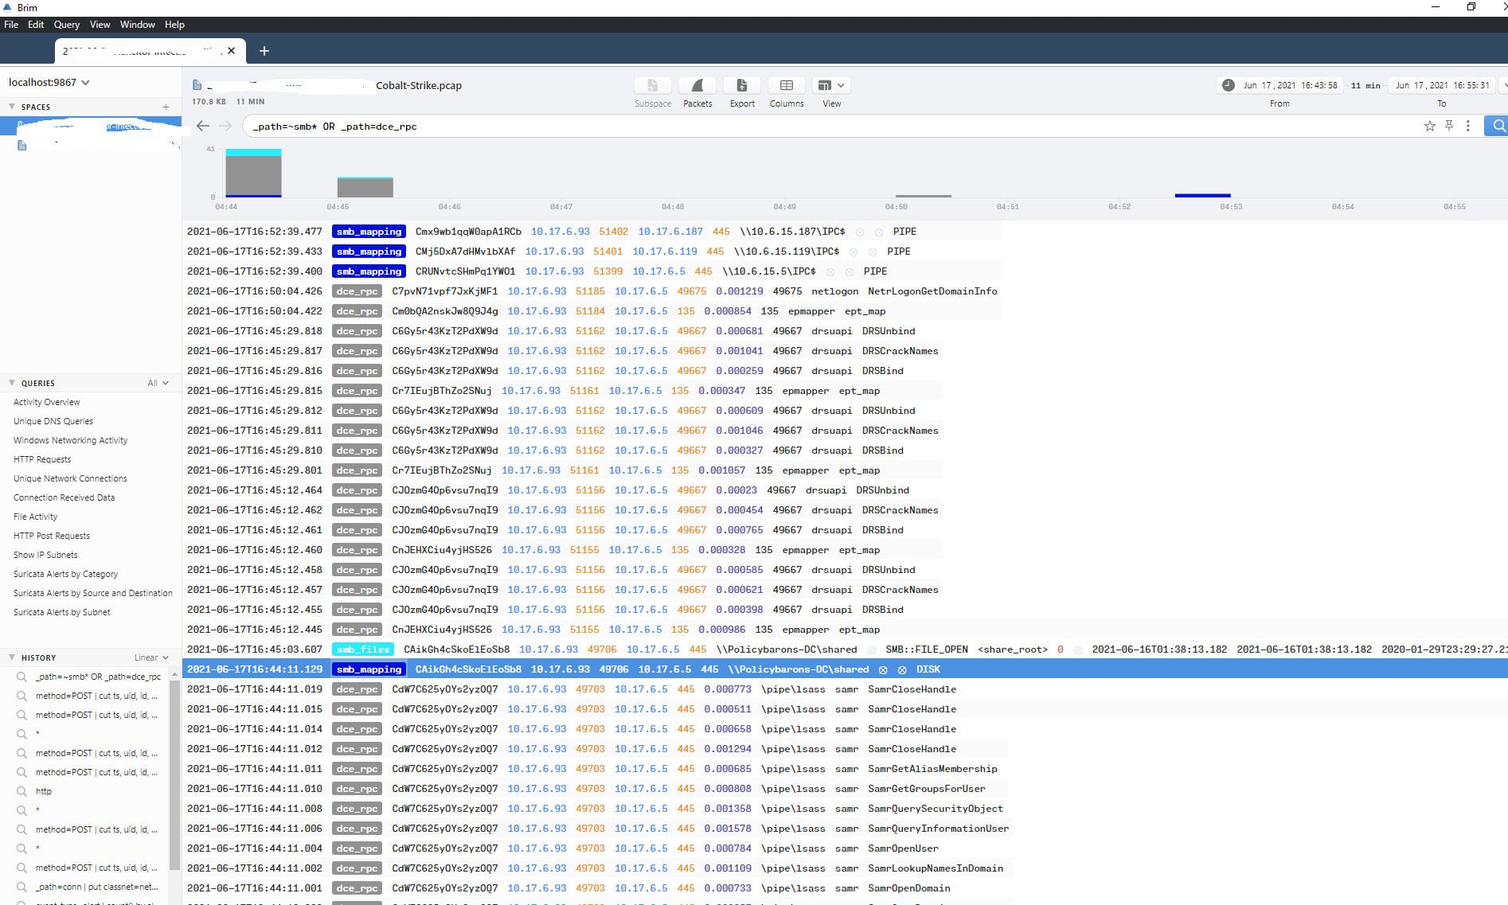1508x905 pixels.
Task: Click dce_rpc tag in the NetrLogonGetDomainInfo row
Action: pyautogui.click(x=357, y=291)
